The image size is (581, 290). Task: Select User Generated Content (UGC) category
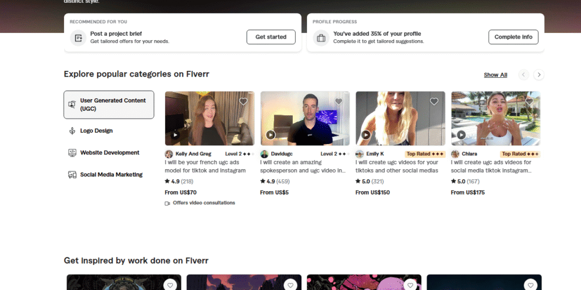pyautogui.click(x=109, y=104)
